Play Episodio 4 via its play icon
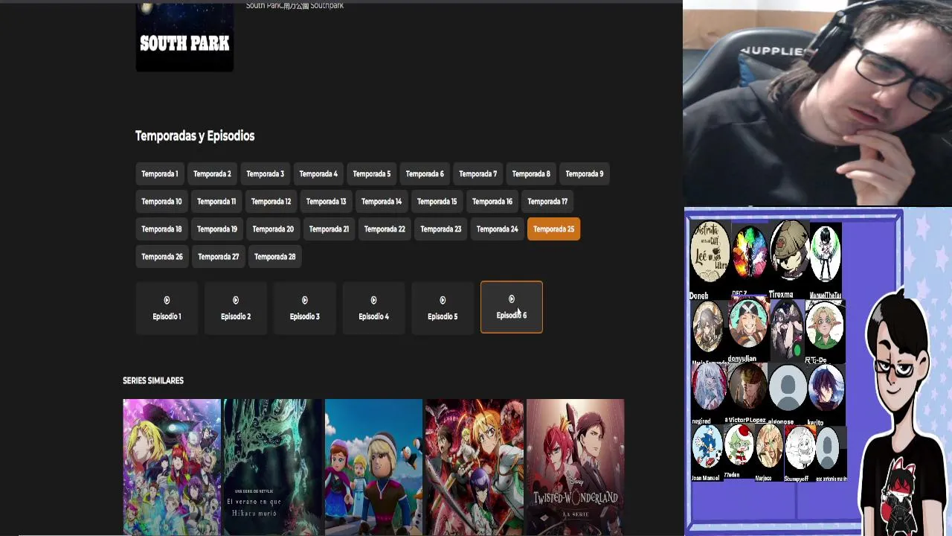Screen dimensions: 952x536 click(x=373, y=300)
